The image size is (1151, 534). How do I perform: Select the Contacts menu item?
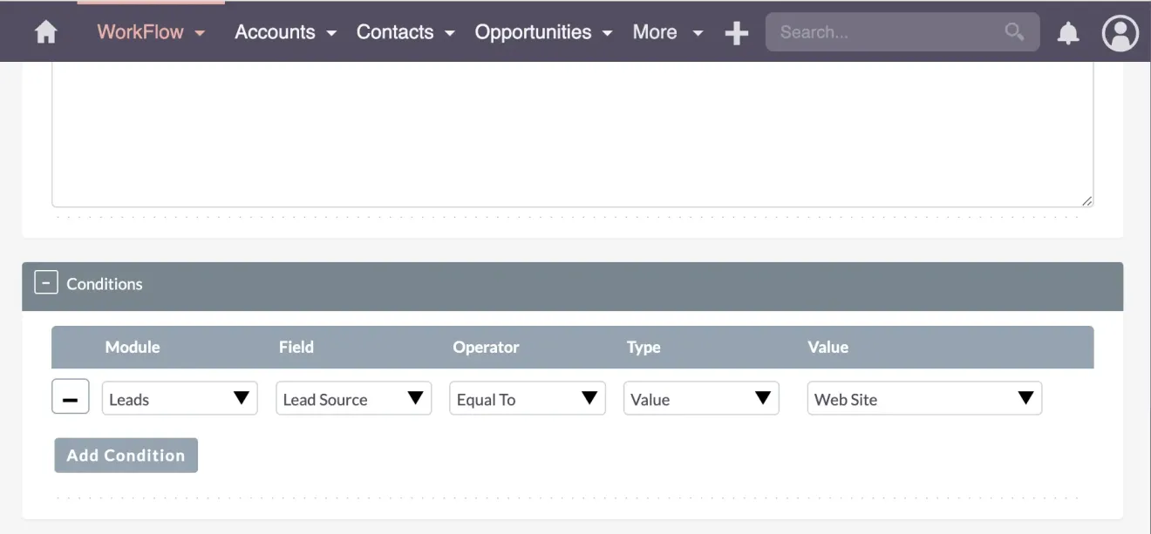click(394, 32)
